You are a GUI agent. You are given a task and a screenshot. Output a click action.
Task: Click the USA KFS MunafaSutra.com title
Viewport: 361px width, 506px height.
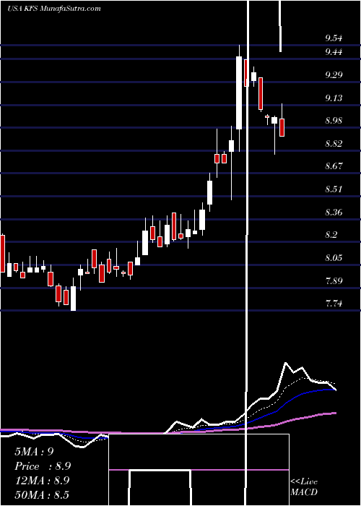tap(54, 9)
